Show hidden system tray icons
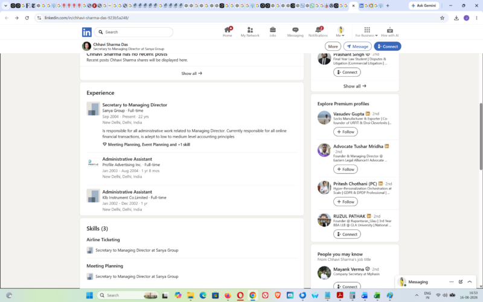 coord(417,295)
